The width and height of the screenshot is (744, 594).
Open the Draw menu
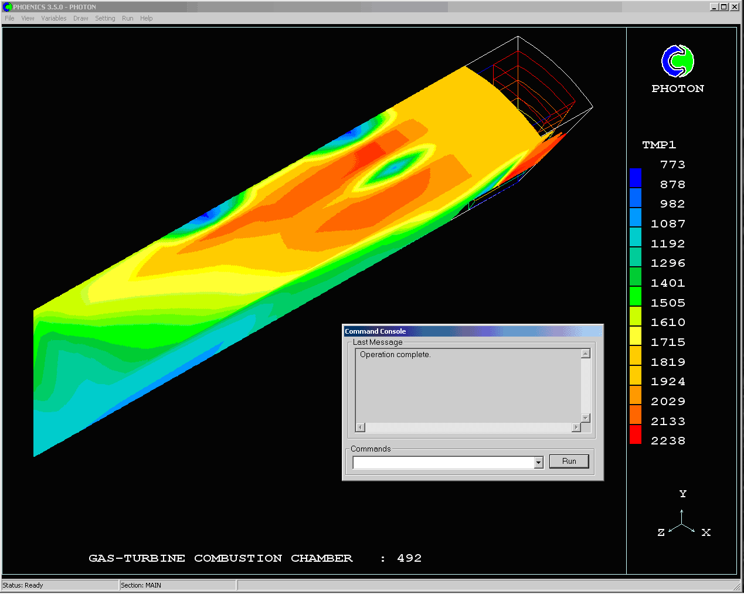[x=81, y=18]
